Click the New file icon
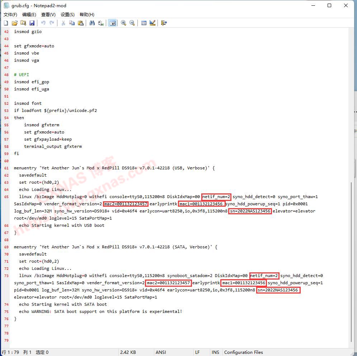 [6, 23]
